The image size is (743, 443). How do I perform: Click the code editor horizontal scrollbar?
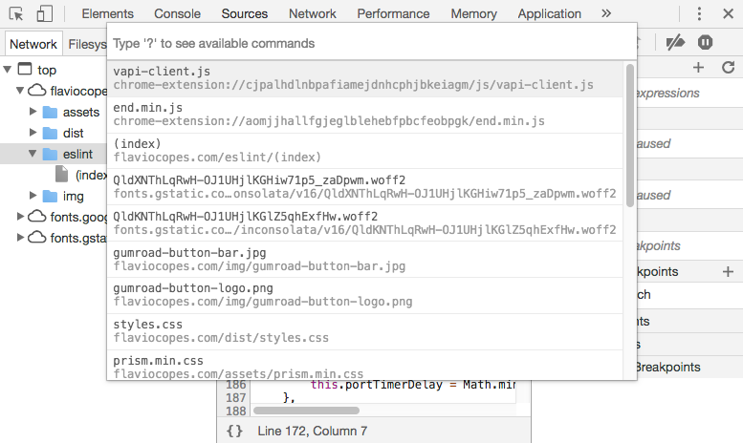306,411
